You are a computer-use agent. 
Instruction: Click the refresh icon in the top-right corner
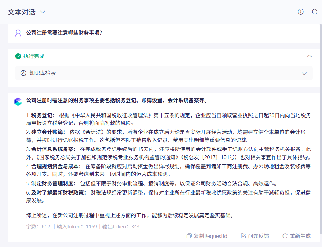(314, 12)
